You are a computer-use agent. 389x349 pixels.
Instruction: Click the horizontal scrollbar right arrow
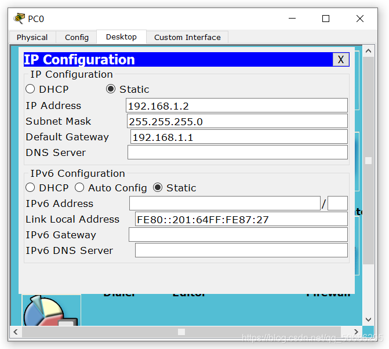(x=357, y=332)
